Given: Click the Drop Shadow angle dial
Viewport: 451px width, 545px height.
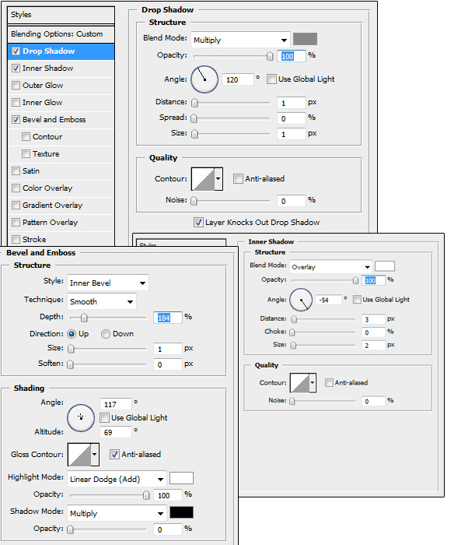Looking at the screenshot, I should (205, 79).
